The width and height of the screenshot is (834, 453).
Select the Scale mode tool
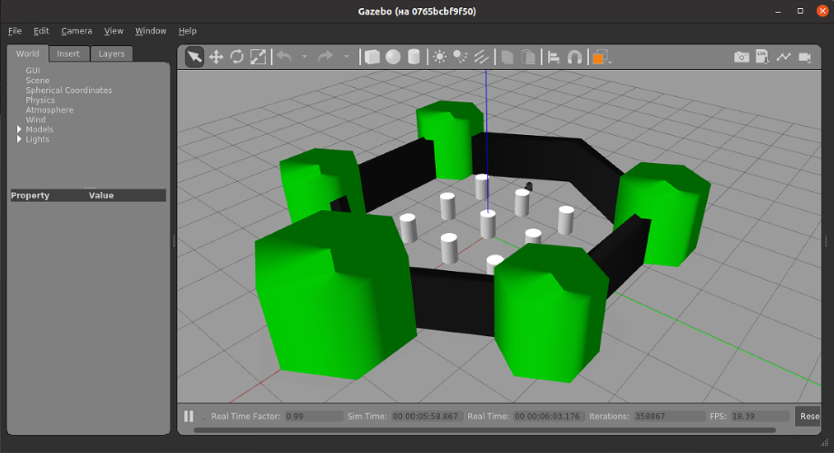258,57
